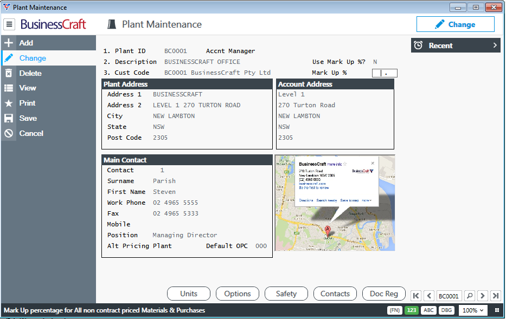Toggle the 123 numeric indicator
The width and height of the screenshot is (506, 319).
412,310
